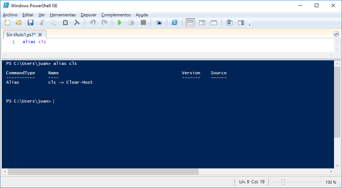Save the script with the floppy disk icon
This screenshot has height=188, width=342.
[30, 22]
